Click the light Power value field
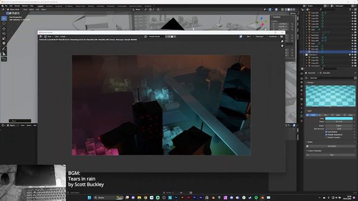This screenshot has height=201, width=358. click(339, 122)
